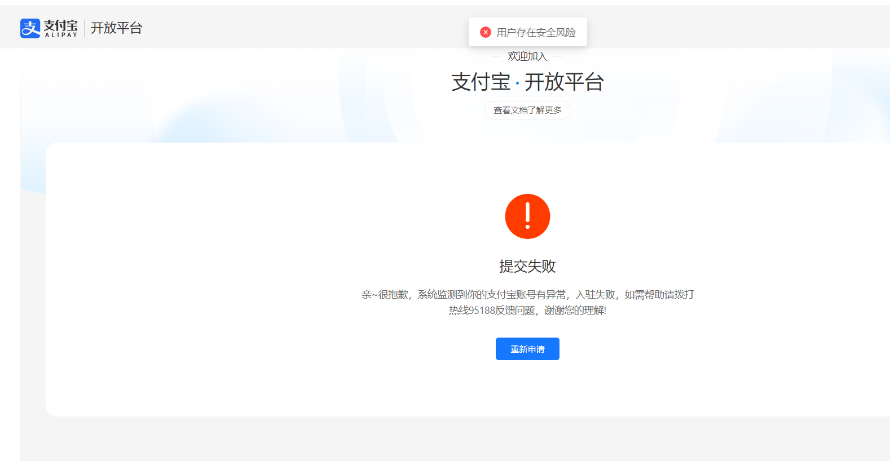
Task: Click the blue dot in the main heading
Action: pyautogui.click(x=517, y=84)
